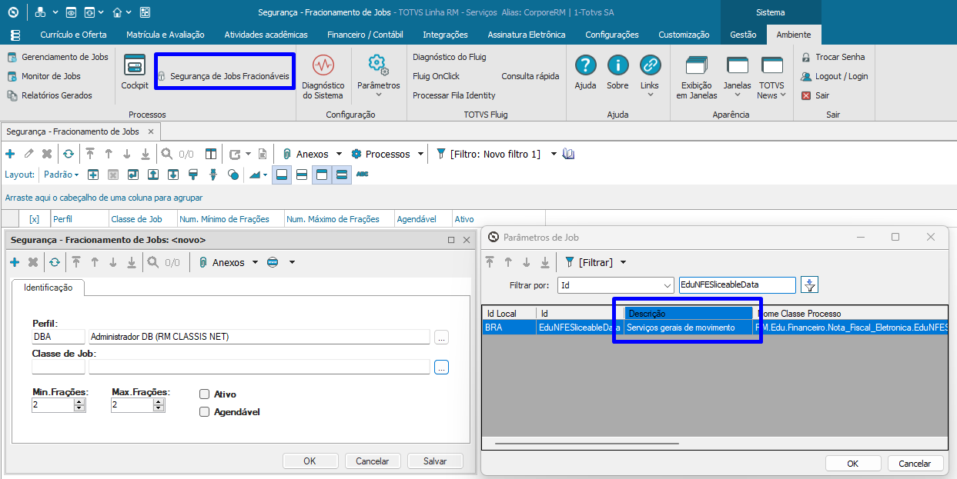Decrease the Max.Frações stepper value
957x479 pixels.
[157, 408]
